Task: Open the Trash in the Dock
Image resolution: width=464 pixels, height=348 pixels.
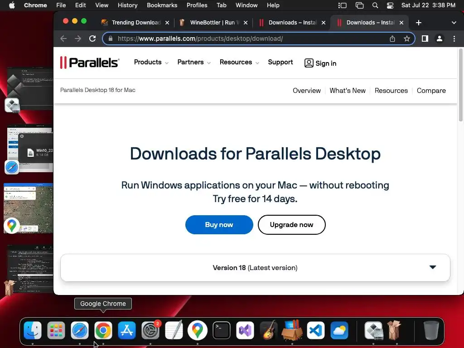Action: coord(431,330)
